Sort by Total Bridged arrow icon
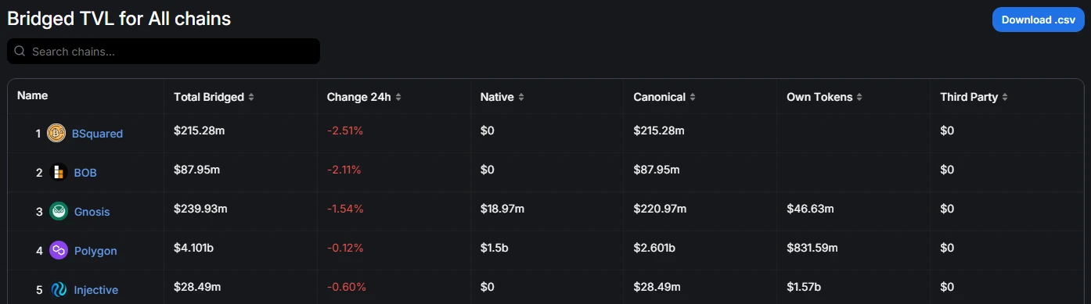 pyautogui.click(x=250, y=98)
